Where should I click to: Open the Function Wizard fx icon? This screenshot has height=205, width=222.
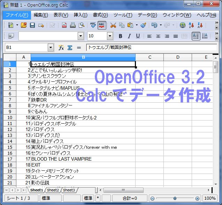pyautogui.click(x=61, y=47)
